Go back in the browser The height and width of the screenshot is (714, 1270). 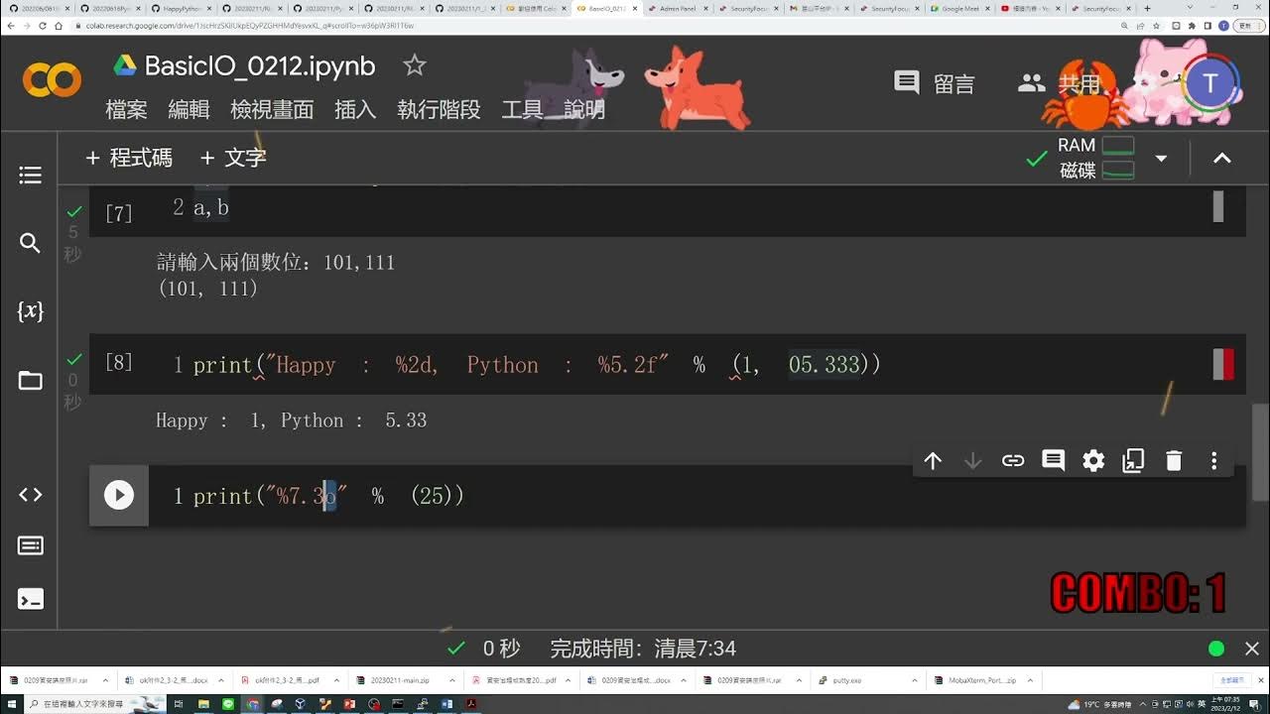(10, 25)
